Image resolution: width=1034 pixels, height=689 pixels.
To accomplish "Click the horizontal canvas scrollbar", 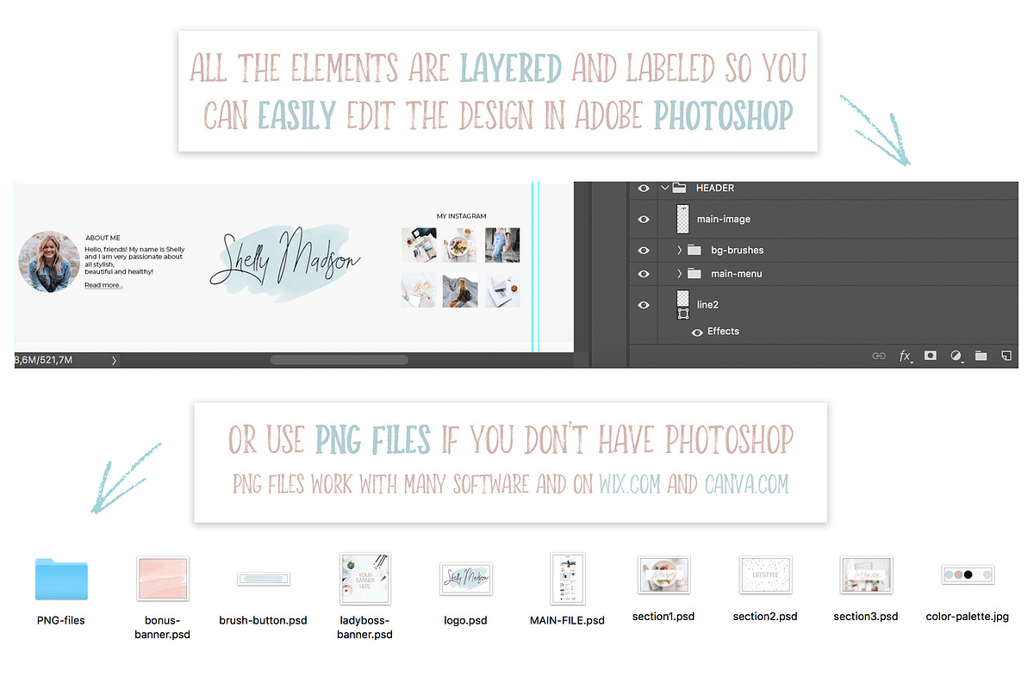I will (339, 360).
